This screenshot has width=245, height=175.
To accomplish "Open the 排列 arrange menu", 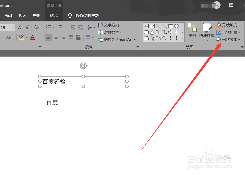I will pos(192,32).
